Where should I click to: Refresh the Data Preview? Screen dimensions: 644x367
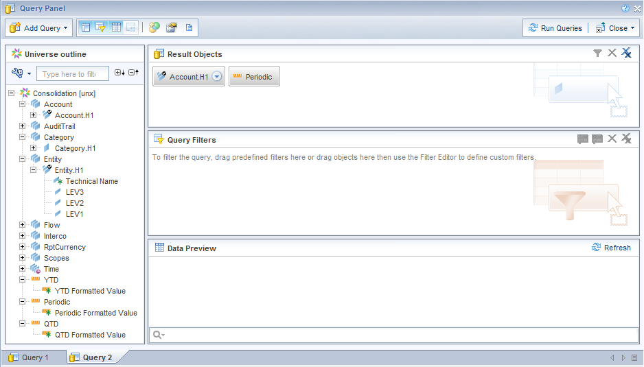tap(611, 248)
